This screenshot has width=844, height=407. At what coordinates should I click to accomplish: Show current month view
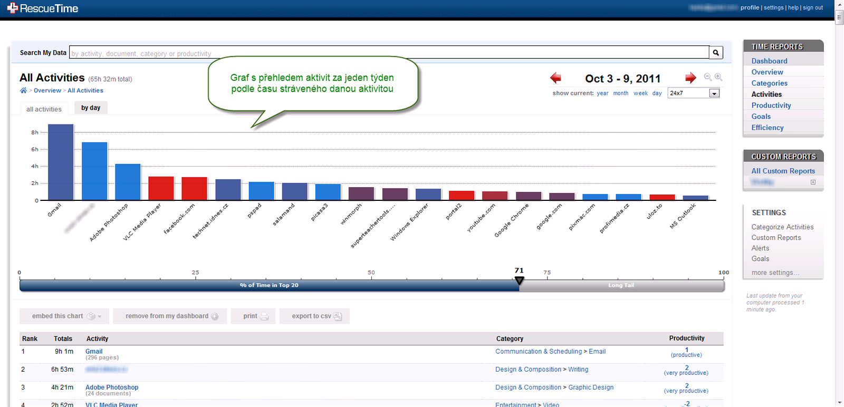(620, 93)
